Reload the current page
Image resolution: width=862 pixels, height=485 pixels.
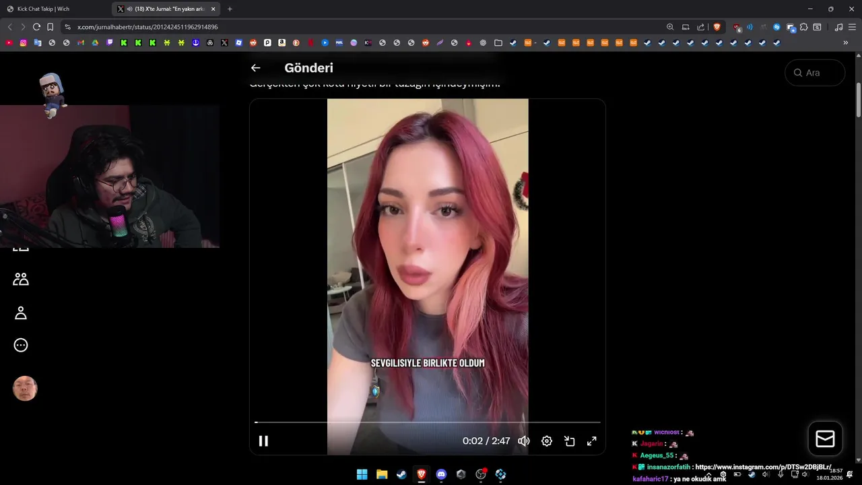(x=36, y=27)
